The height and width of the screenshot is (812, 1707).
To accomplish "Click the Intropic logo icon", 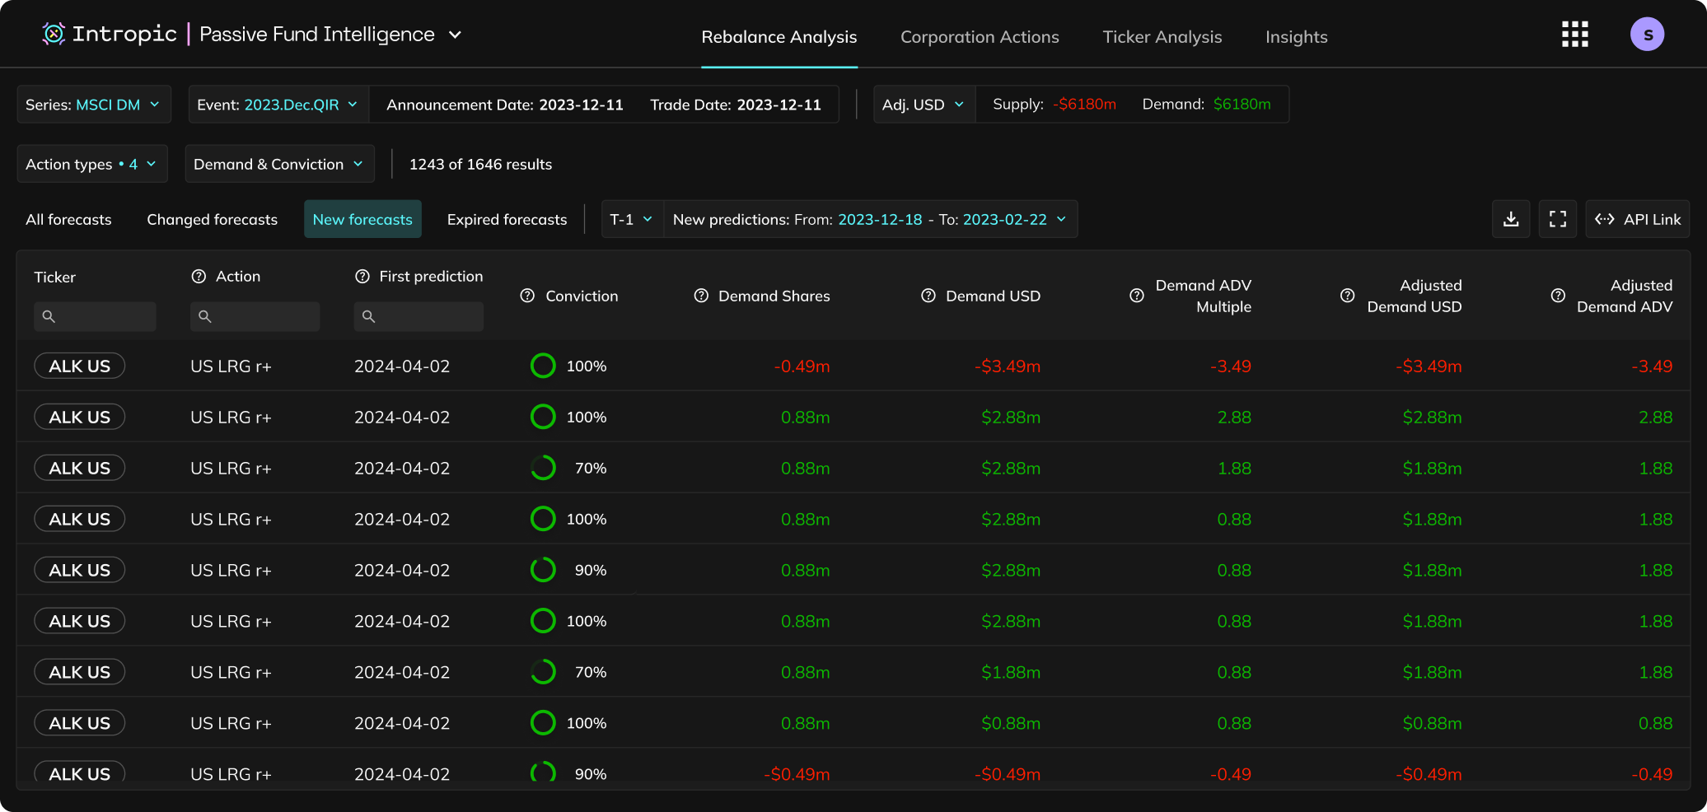I will click(54, 34).
